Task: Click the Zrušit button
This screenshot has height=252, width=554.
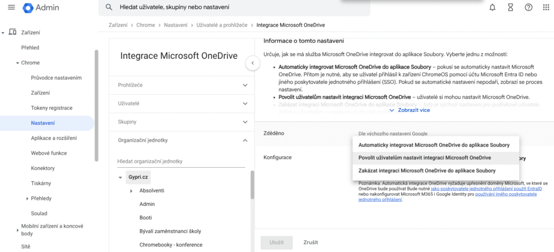Action: click(311, 242)
